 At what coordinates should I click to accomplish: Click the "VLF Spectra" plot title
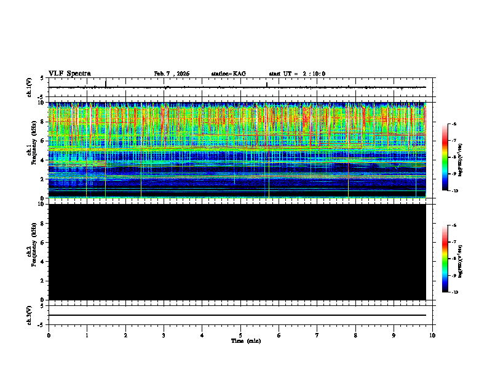pyautogui.click(x=69, y=74)
